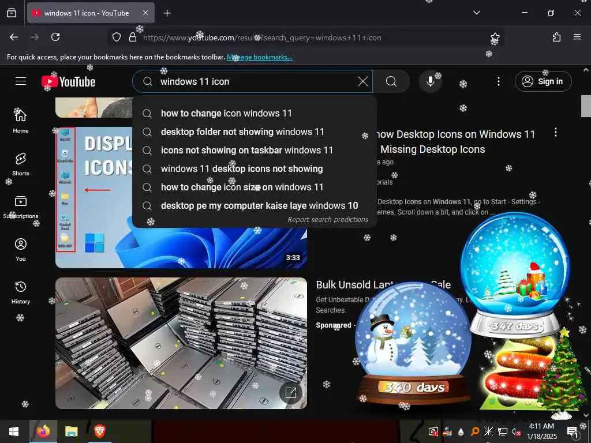Switch to Firefox in the taskbar
This screenshot has width=591, height=443.
43,431
